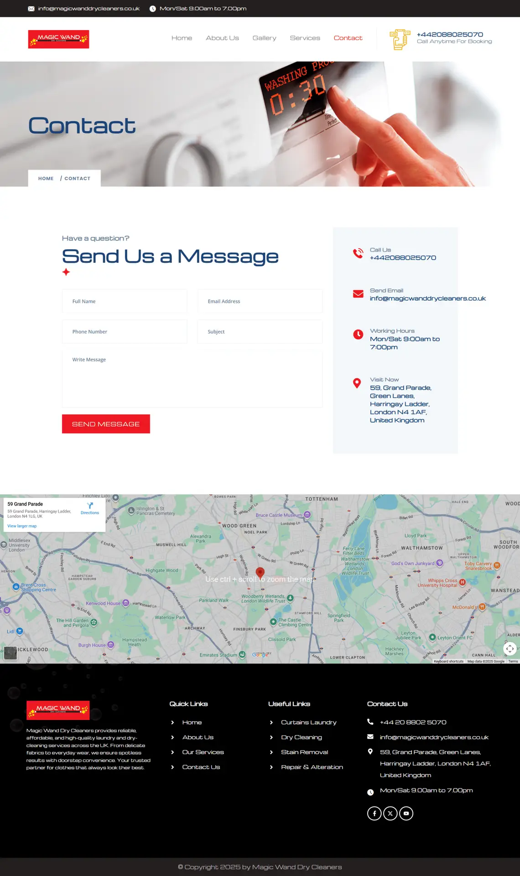Click into the Write Message textarea
Viewport: 520px width, 876px height.
tap(192, 379)
